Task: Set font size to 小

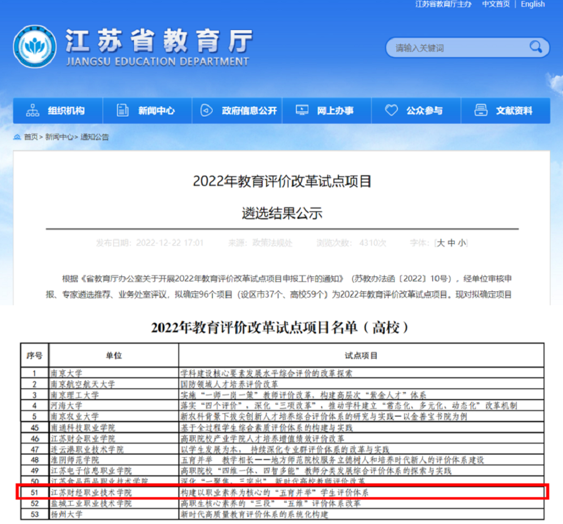Action: pyautogui.click(x=462, y=243)
